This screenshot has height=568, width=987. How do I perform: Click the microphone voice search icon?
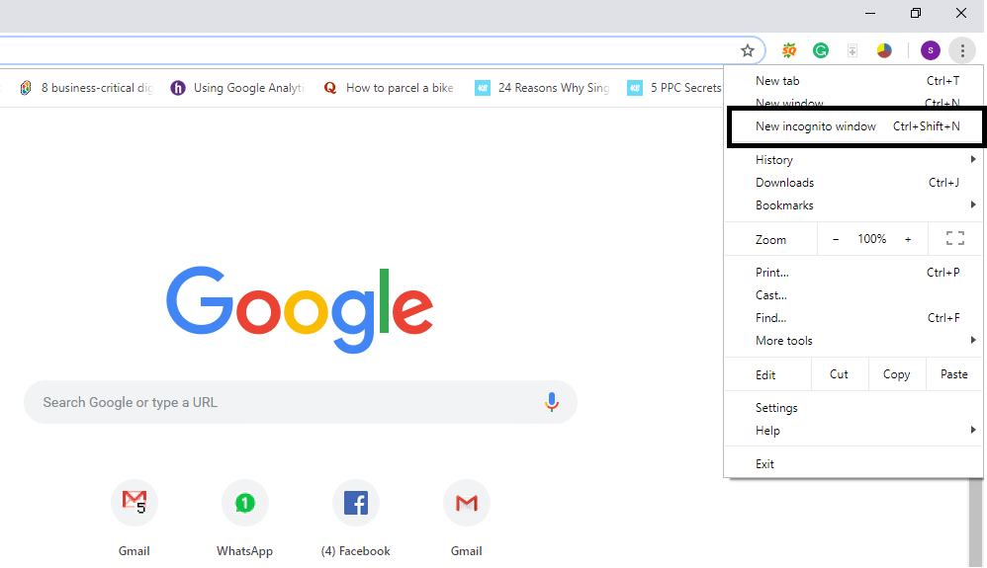click(552, 402)
